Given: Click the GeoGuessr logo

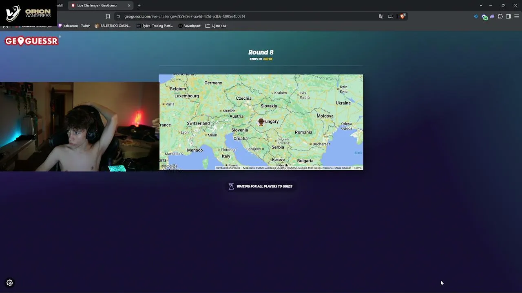Looking at the screenshot, I should click(33, 41).
